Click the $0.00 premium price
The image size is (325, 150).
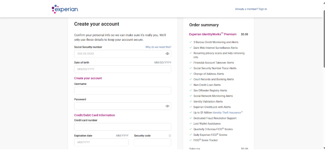[x=244, y=34]
